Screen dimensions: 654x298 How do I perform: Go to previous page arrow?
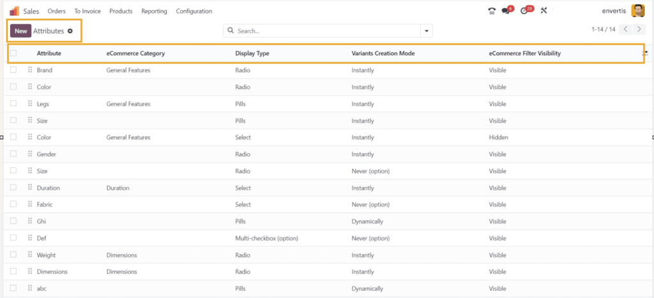tap(626, 29)
